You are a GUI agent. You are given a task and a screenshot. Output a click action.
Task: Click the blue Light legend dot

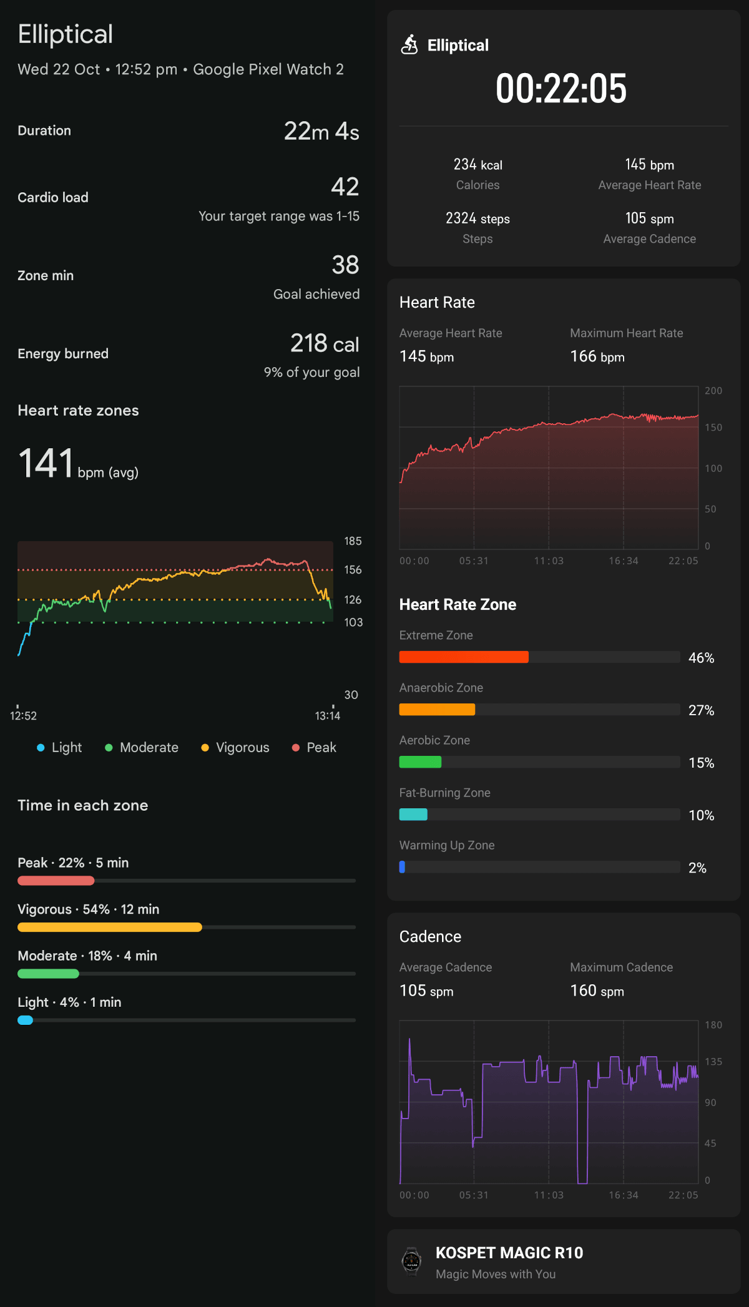pos(41,748)
